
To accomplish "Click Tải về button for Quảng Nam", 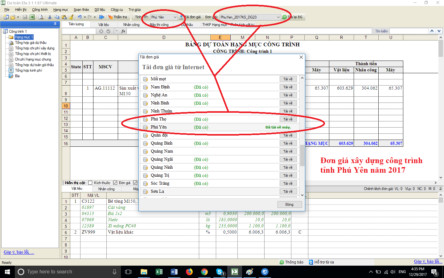I will click(288, 151).
